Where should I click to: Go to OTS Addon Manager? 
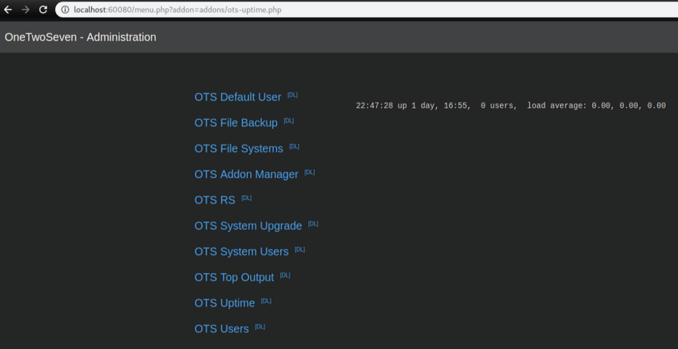[x=246, y=174]
